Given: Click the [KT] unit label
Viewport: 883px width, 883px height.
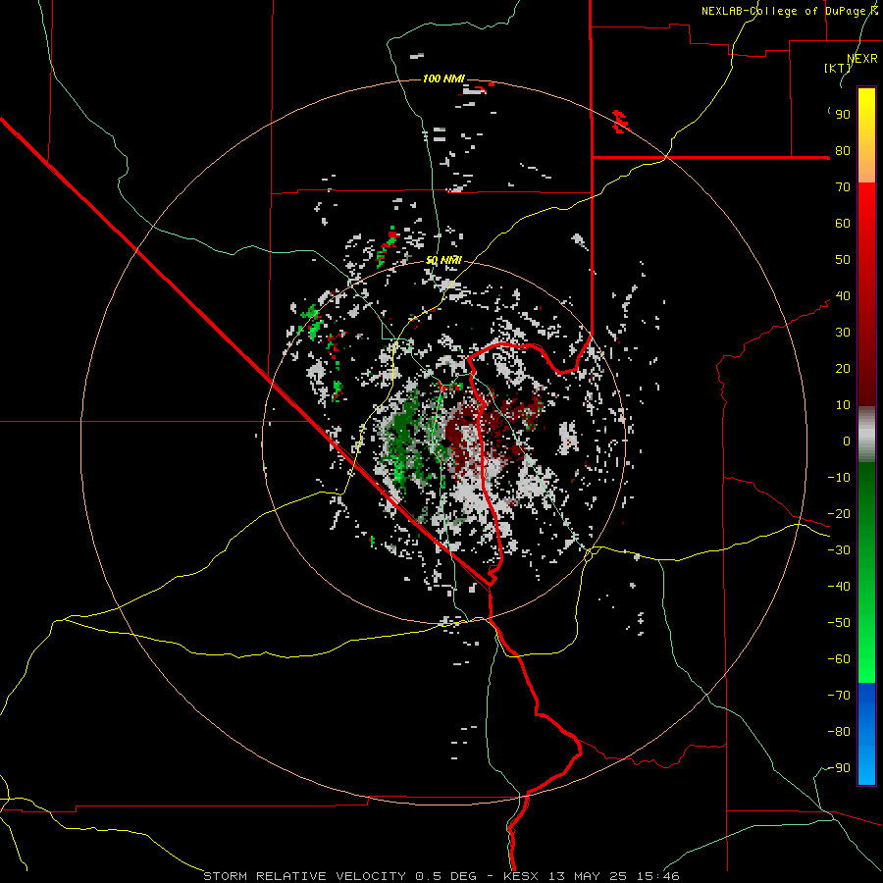Looking at the screenshot, I should pos(838,68).
